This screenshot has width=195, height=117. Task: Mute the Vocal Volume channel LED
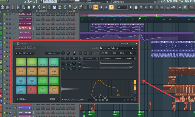[x=5, y=33]
